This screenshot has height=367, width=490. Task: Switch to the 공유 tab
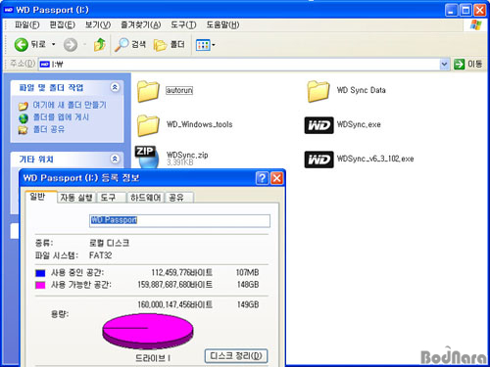179,198
